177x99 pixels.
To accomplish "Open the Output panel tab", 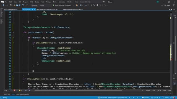I will click(13, 94).
